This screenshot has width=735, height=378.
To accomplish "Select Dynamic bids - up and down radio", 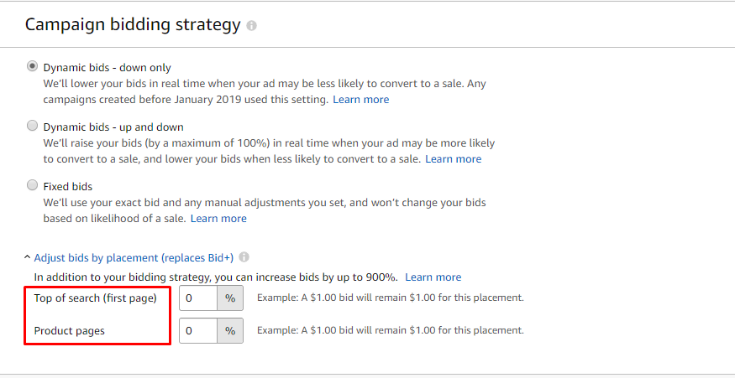I will [x=33, y=127].
